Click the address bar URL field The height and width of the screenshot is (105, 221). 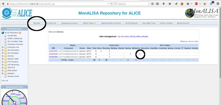[58, 4]
